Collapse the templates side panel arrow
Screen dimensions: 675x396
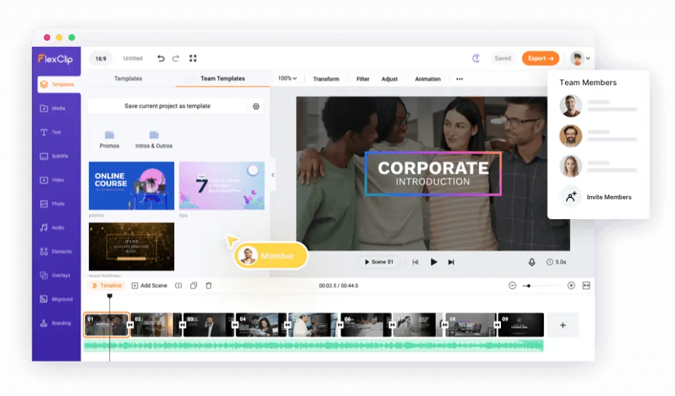click(273, 175)
